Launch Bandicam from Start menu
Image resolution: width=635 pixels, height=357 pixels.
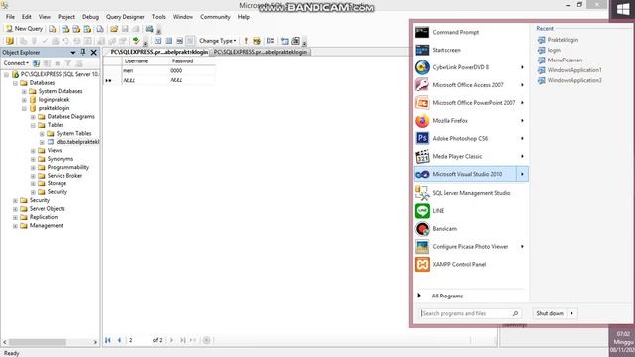click(x=469, y=229)
